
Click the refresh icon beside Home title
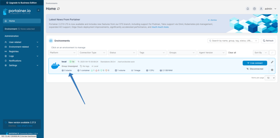coord(59,9)
